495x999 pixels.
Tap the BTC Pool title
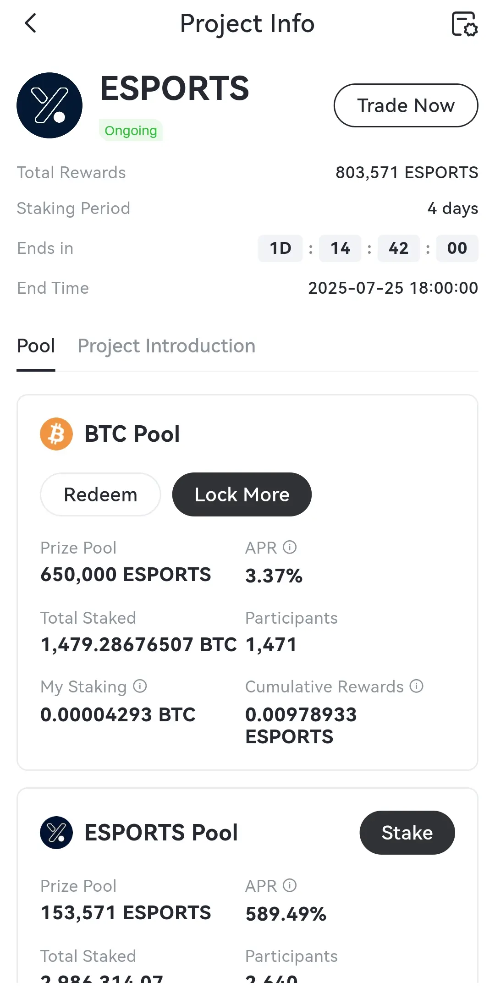tap(132, 434)
